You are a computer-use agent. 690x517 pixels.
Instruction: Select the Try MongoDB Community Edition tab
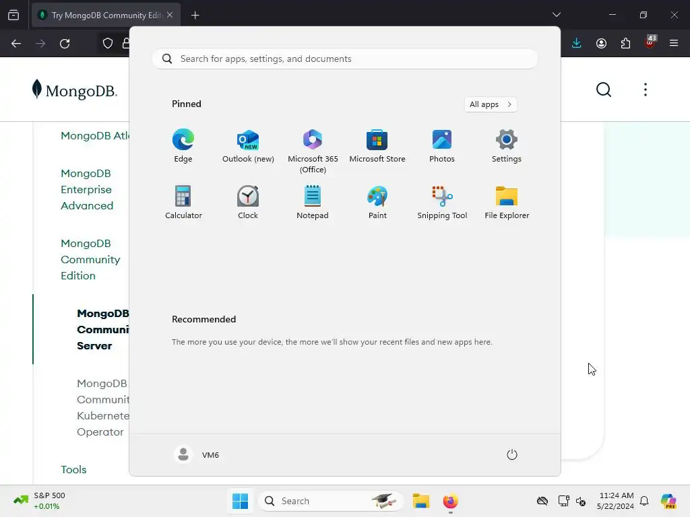click(106, 15)
